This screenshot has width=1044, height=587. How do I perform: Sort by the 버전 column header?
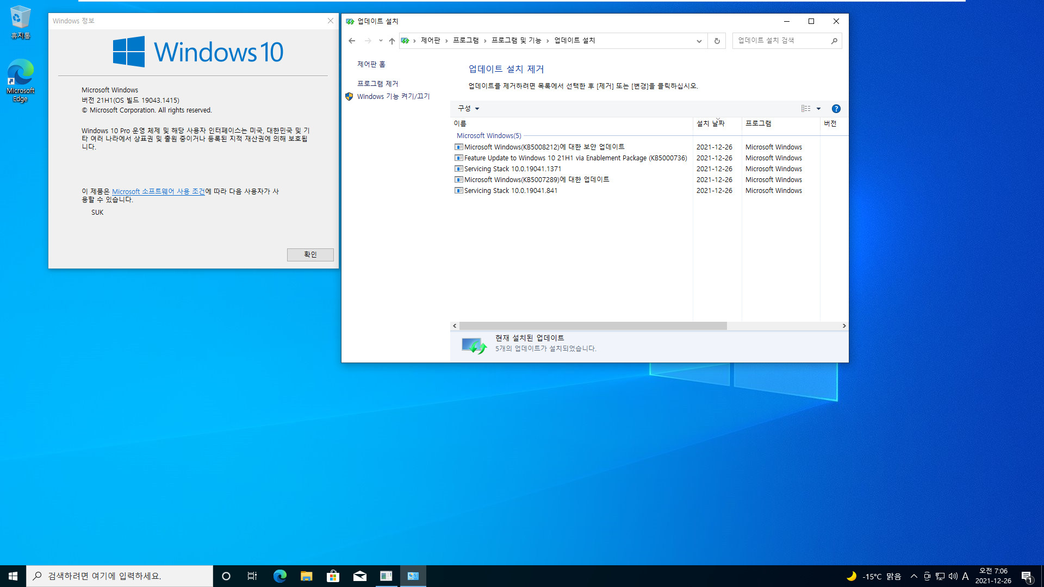[834, 124]
